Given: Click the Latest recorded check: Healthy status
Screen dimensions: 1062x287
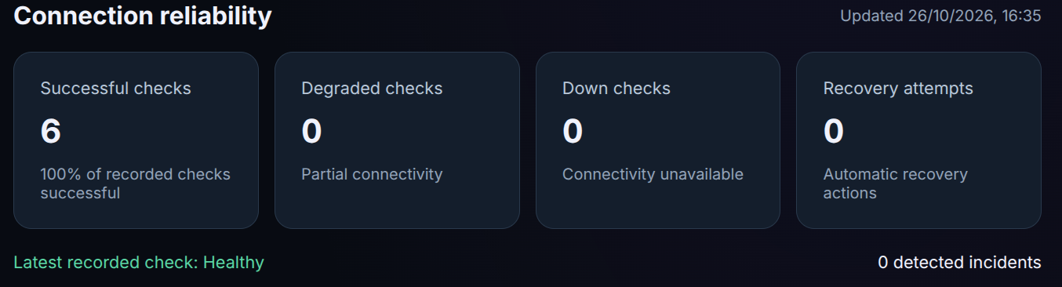Looking at the screenshot, I should click(x=139, y=263).
